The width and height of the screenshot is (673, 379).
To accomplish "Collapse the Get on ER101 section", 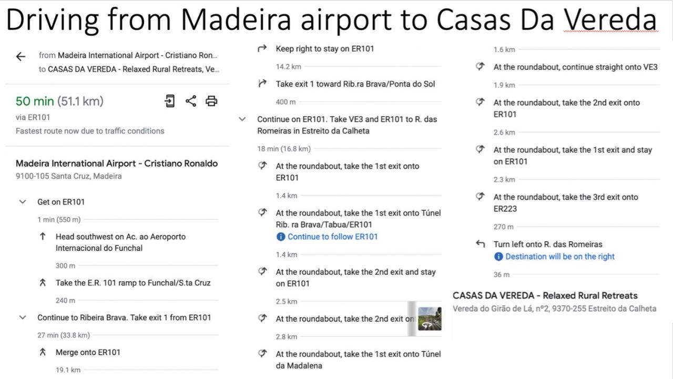I will pos(23,202).
